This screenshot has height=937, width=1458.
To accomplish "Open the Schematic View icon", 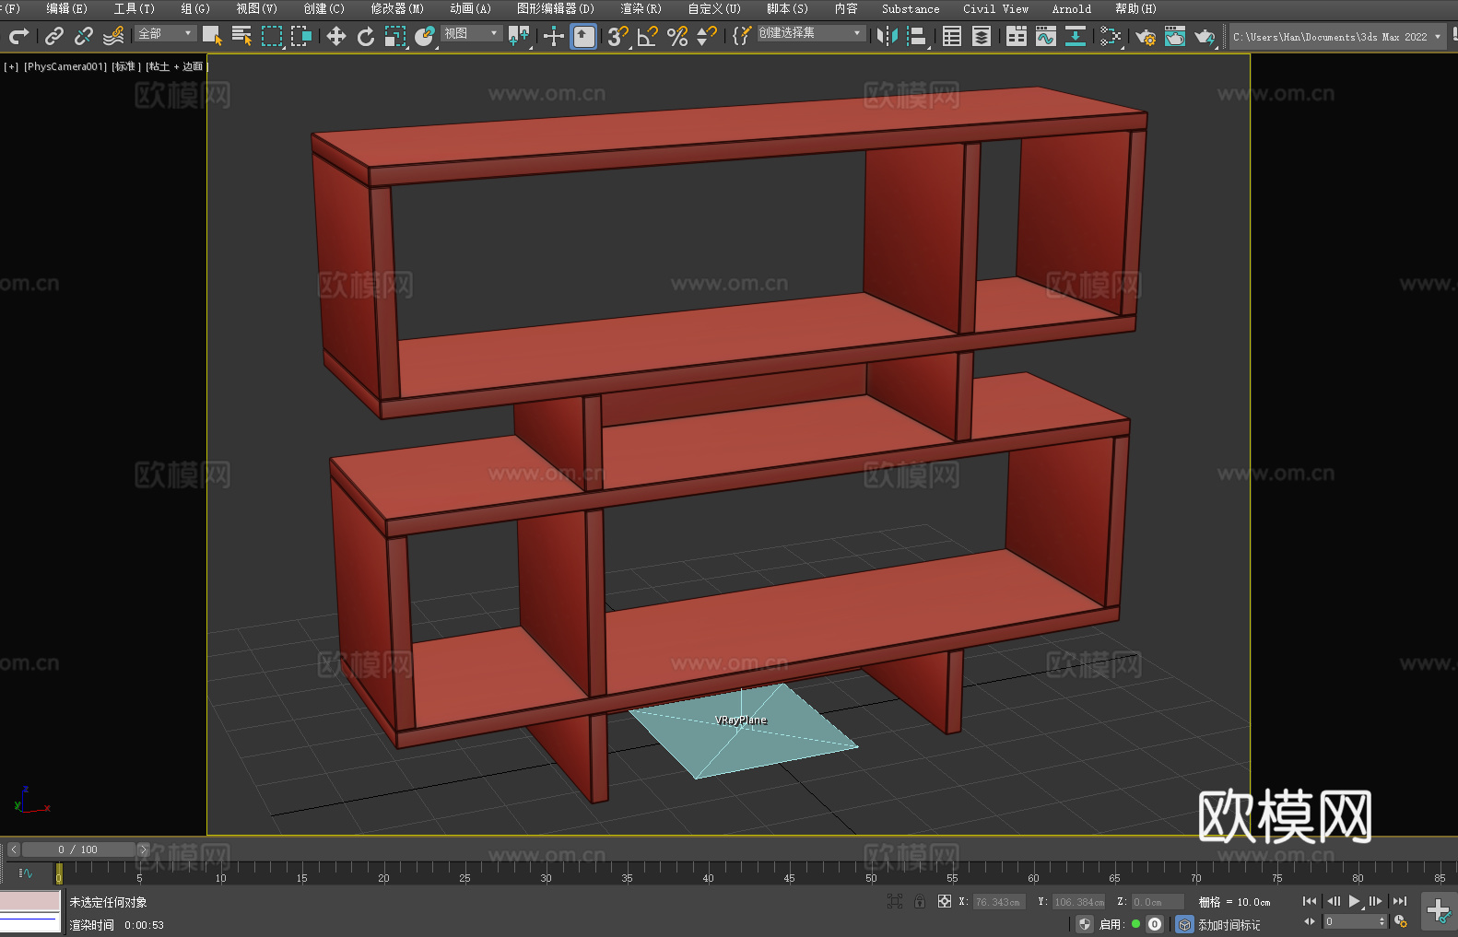I will [1111, 36].
